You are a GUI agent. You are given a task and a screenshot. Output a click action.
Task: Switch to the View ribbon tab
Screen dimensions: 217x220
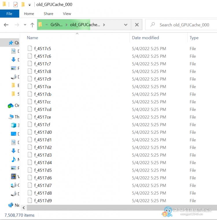[x=67, y=14]
